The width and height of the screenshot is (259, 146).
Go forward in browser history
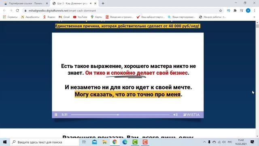11,11
